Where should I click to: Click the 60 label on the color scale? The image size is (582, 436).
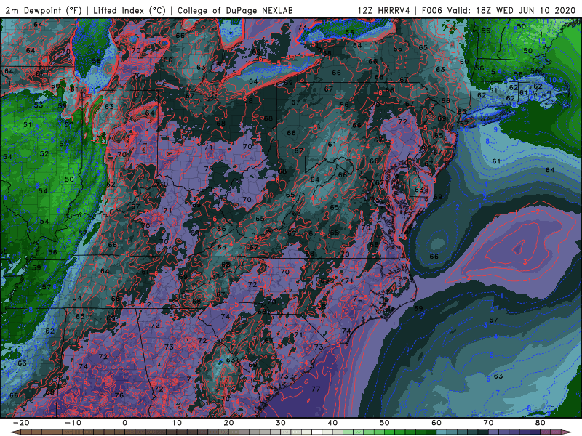point(436,423)
